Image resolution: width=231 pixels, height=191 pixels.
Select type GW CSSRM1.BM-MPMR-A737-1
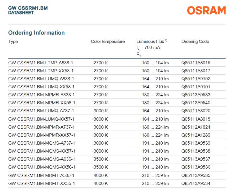tap(42, 127)
